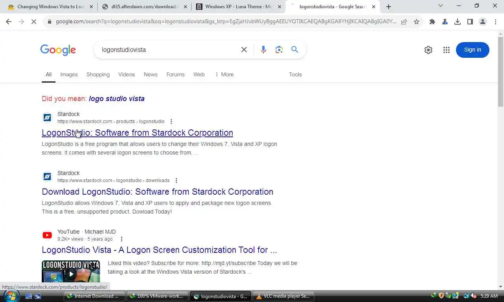Open the Chrome profile avatar

point(483,22)
